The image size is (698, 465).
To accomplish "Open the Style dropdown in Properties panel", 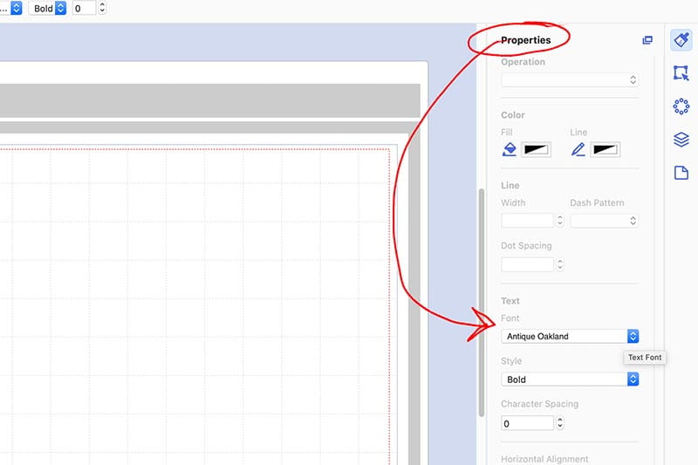I will tap(570, 380).
